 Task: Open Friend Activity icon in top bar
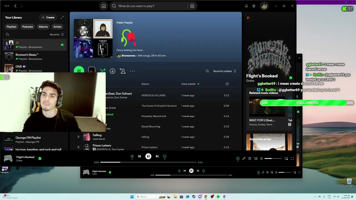point(254,6)
